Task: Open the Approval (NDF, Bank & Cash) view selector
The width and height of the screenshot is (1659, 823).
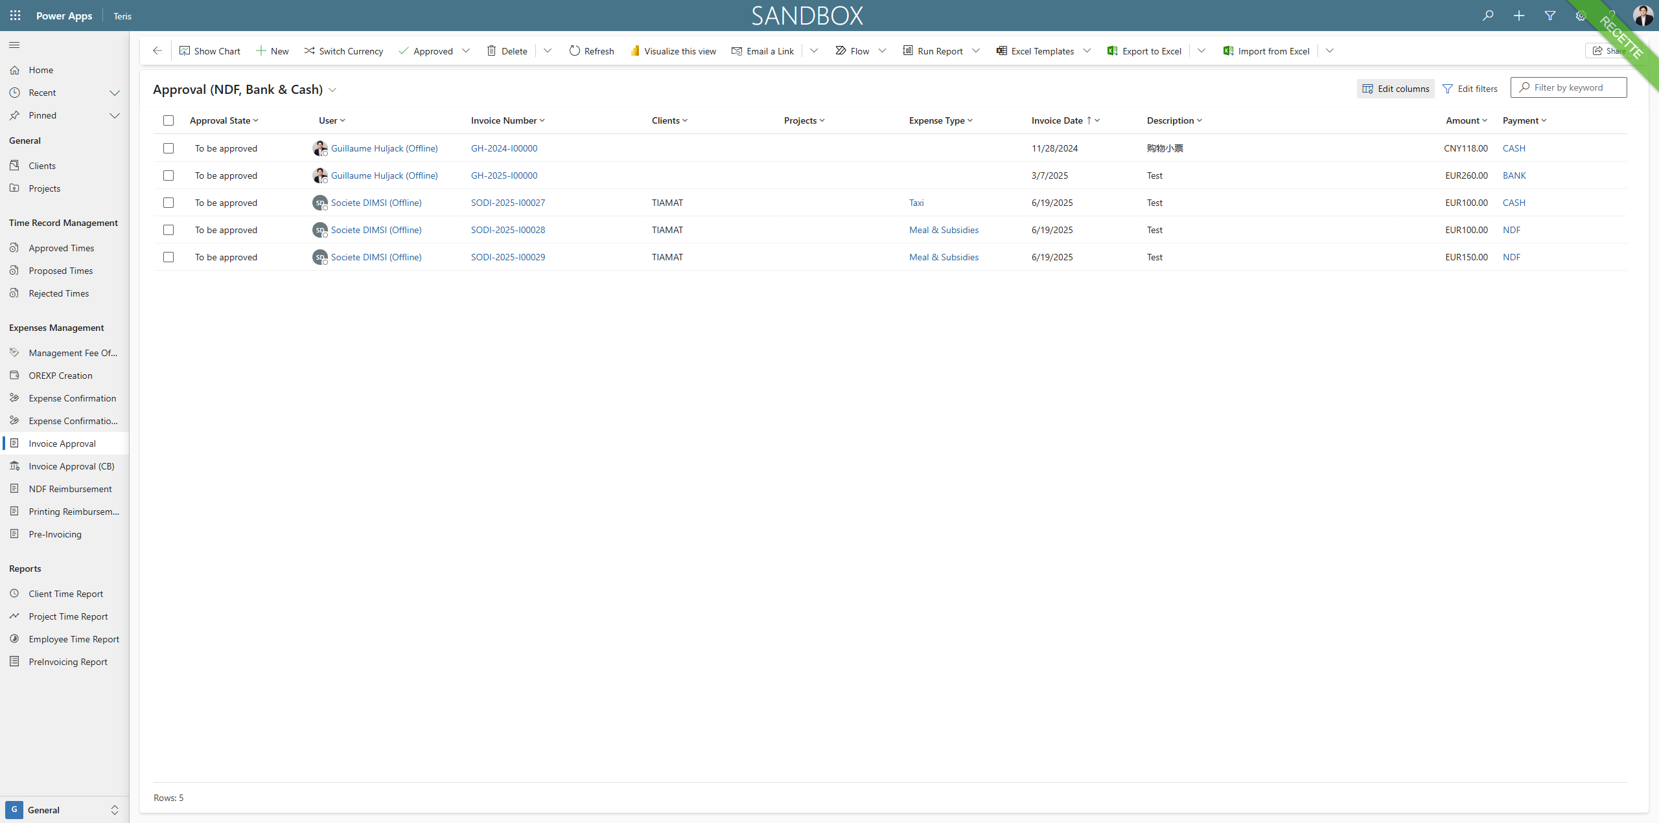Action: click(244, 89)
